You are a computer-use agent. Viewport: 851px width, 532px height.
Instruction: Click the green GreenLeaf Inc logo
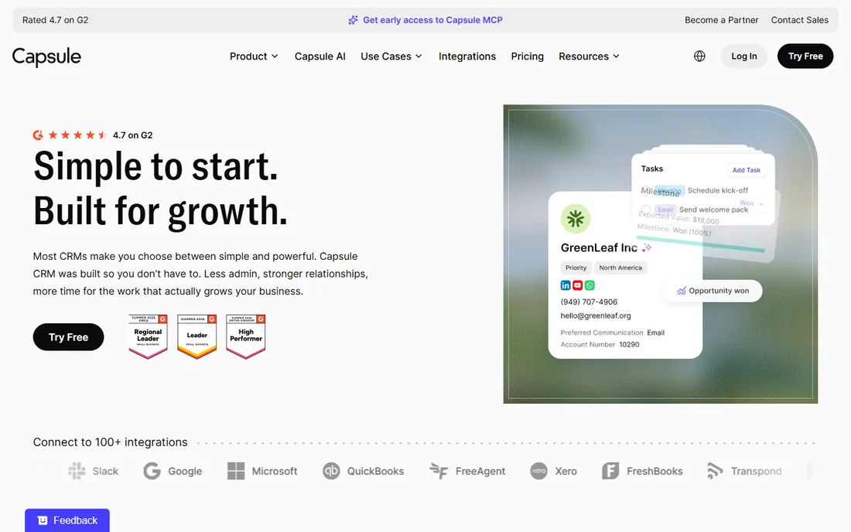[576, 219]
